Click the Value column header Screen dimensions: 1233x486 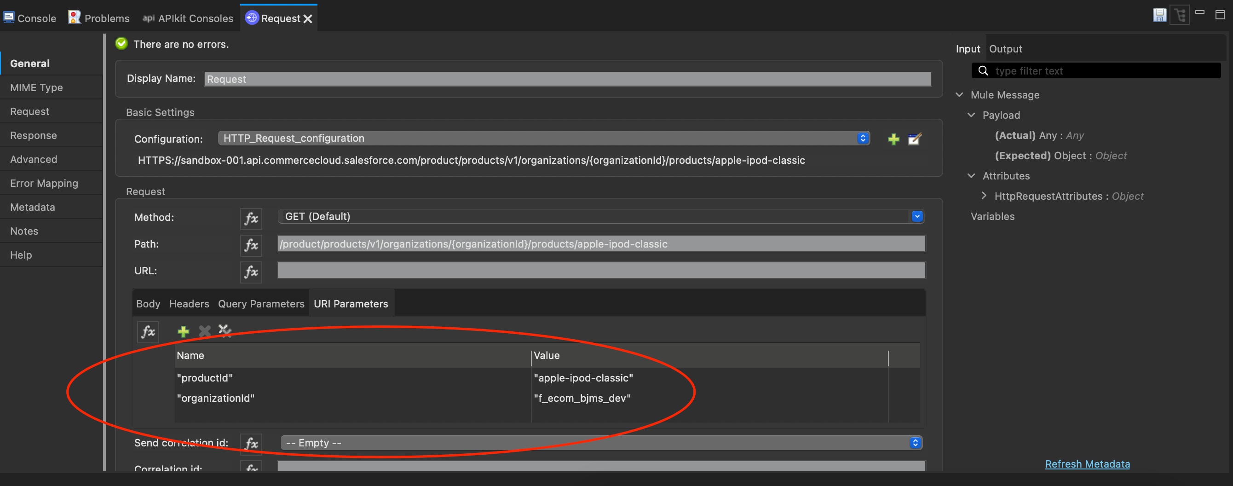[710, 355]
